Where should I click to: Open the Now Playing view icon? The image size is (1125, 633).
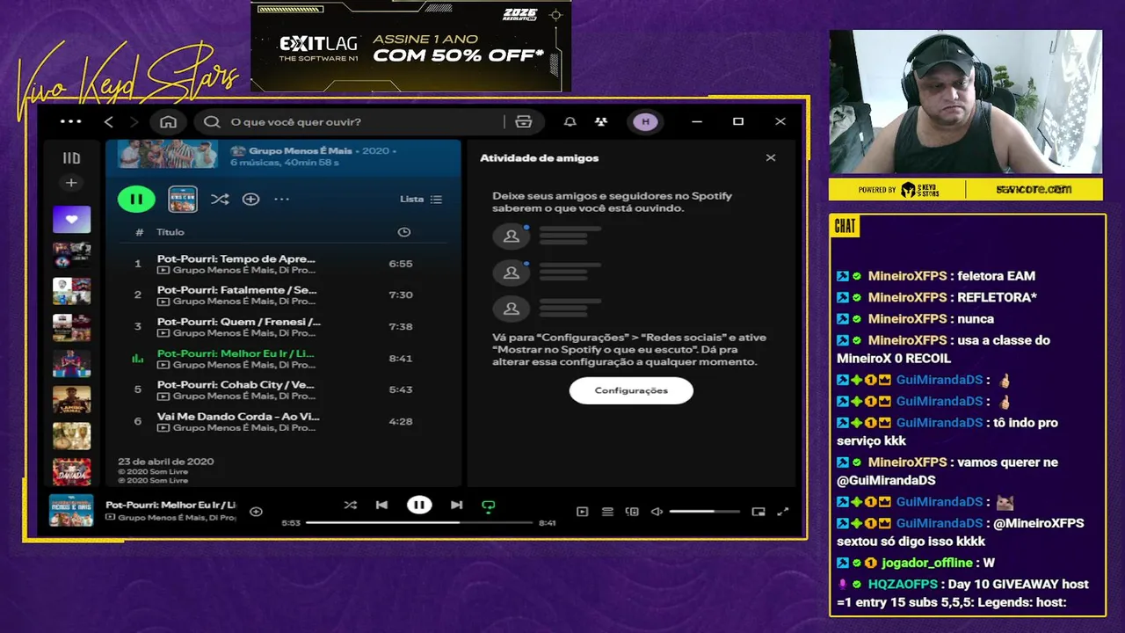point(582,512)
